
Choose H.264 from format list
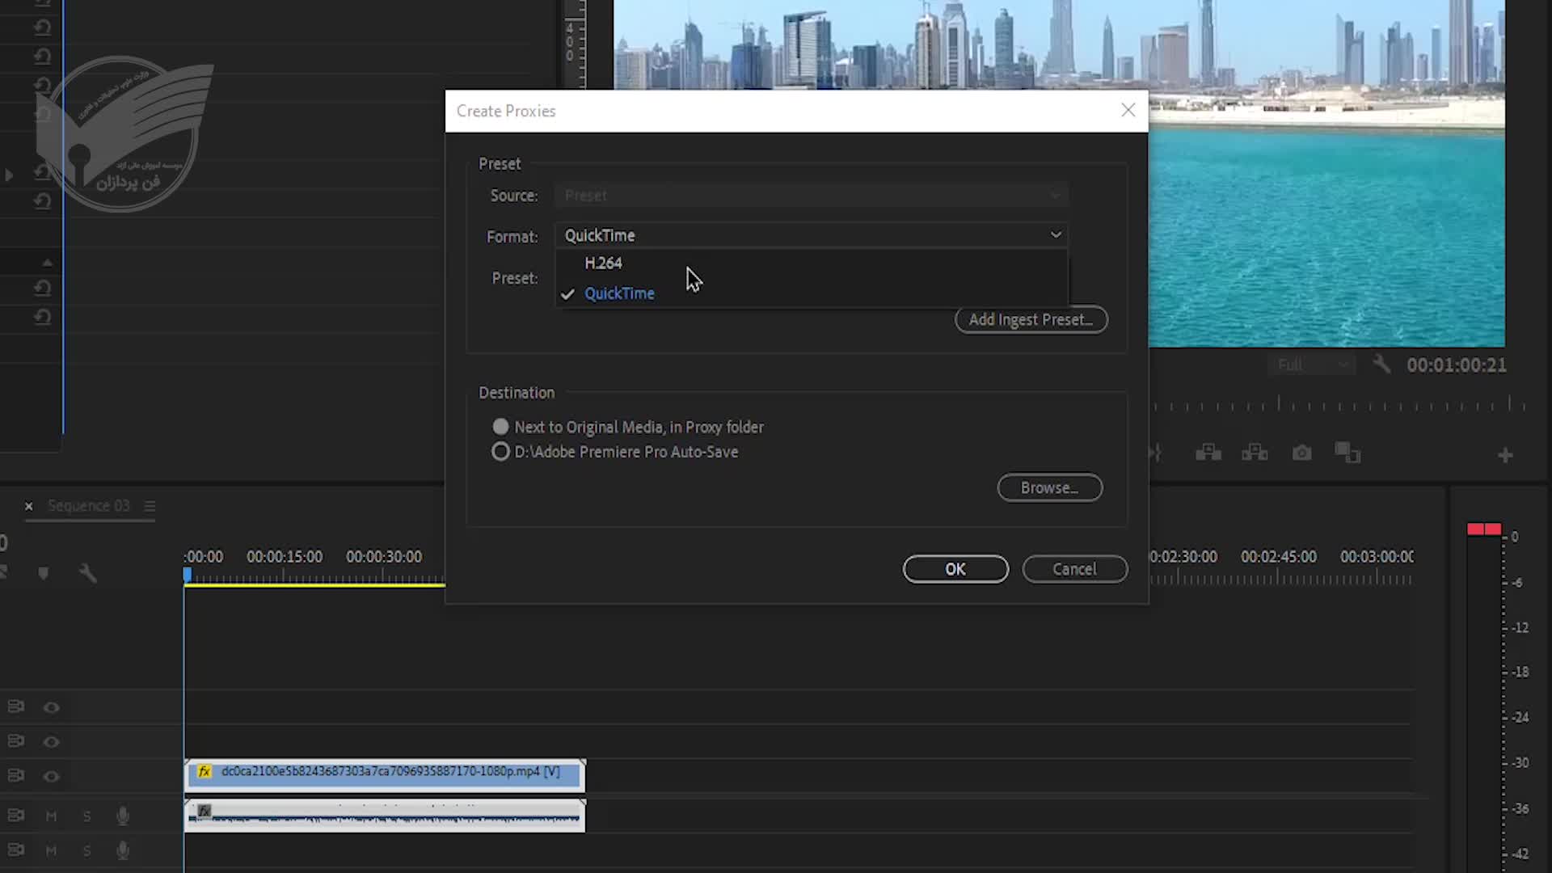[603, 264]
